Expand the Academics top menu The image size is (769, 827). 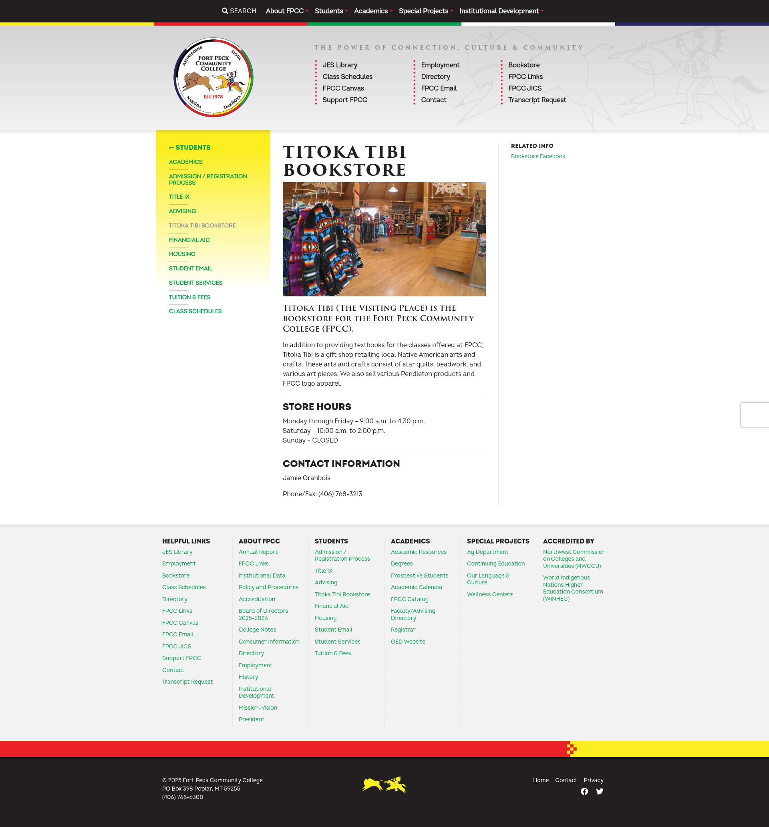click(373, 11)
